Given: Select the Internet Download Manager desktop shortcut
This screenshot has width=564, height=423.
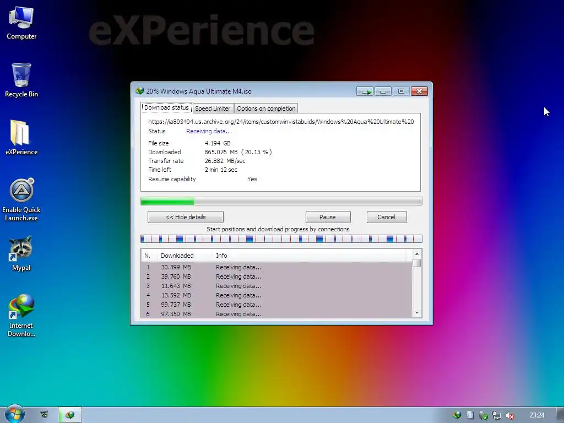Looking at the screenshot, I should click(x=21, y=316).
